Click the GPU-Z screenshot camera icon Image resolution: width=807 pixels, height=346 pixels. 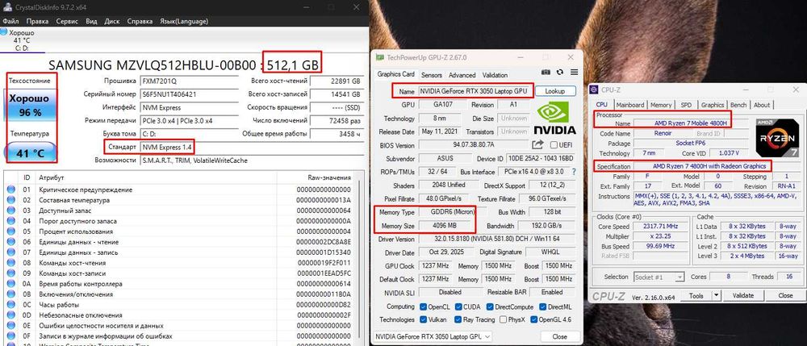click(x=546, y=73)
